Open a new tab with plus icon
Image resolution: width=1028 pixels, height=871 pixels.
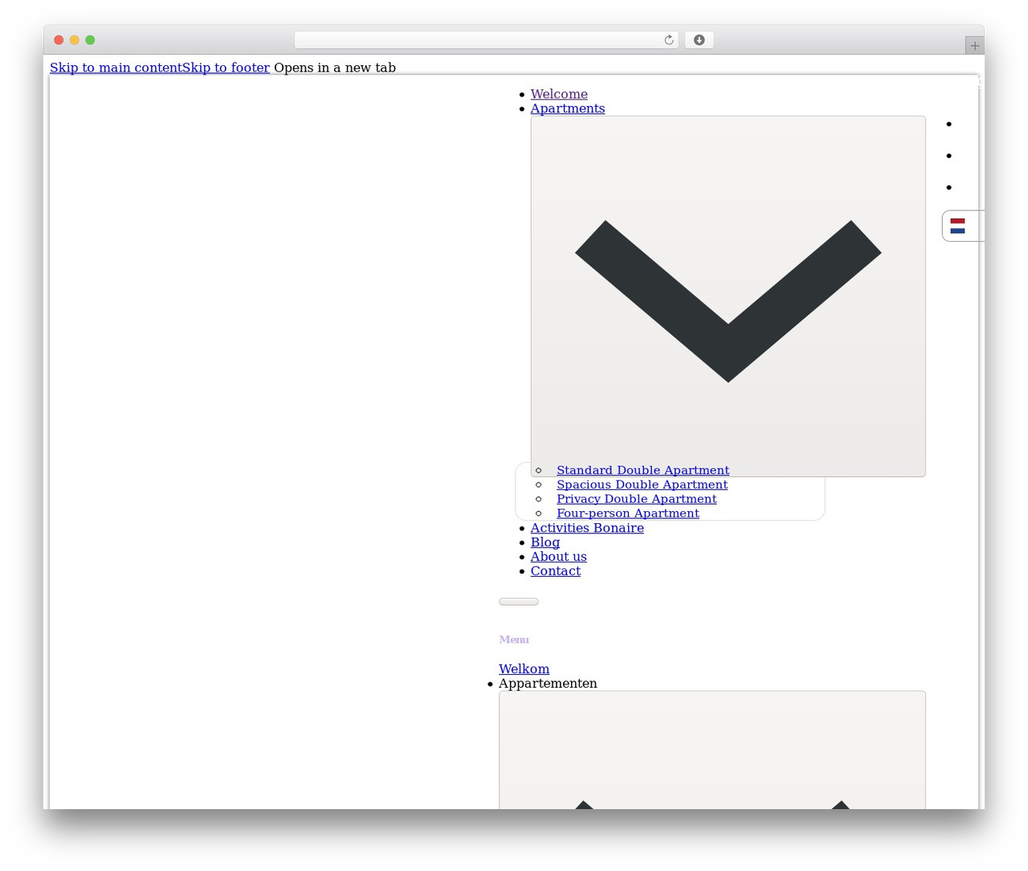[974, 46]
